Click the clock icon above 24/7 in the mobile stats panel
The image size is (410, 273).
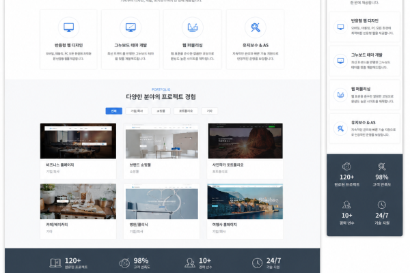coord(381,205)
